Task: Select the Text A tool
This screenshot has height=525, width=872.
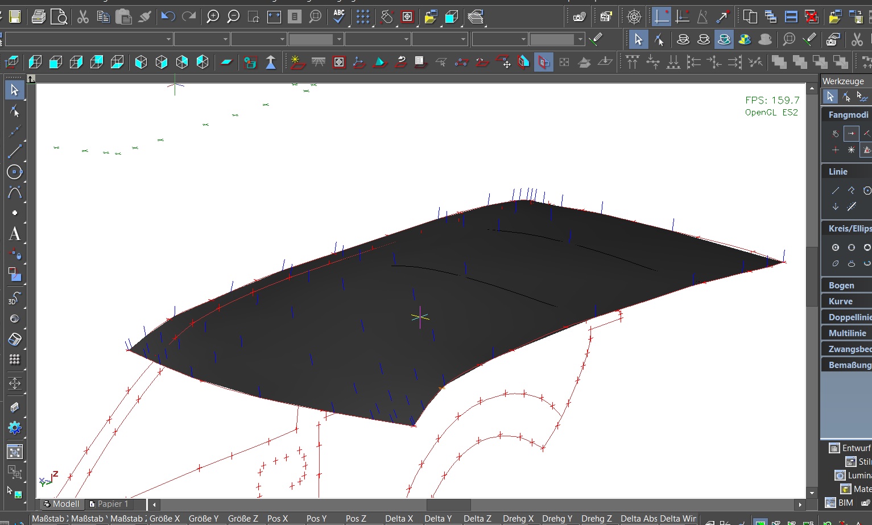Action: point(15,233)
